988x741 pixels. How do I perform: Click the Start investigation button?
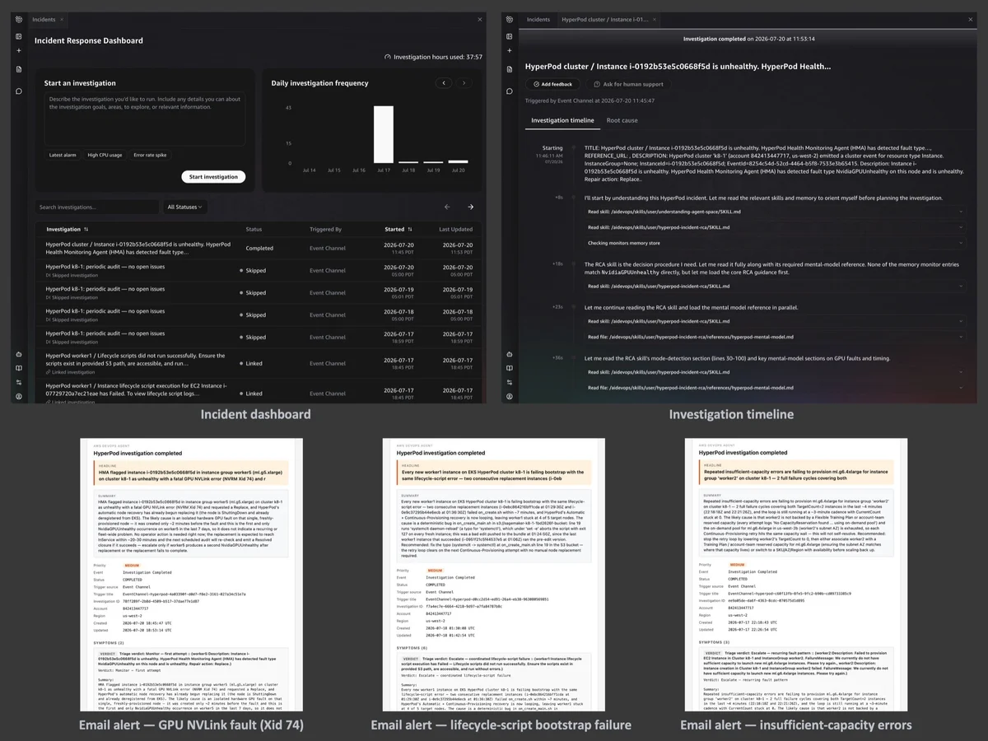tap(213, 177)
